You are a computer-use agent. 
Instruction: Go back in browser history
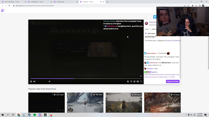[x=2, y=6]
